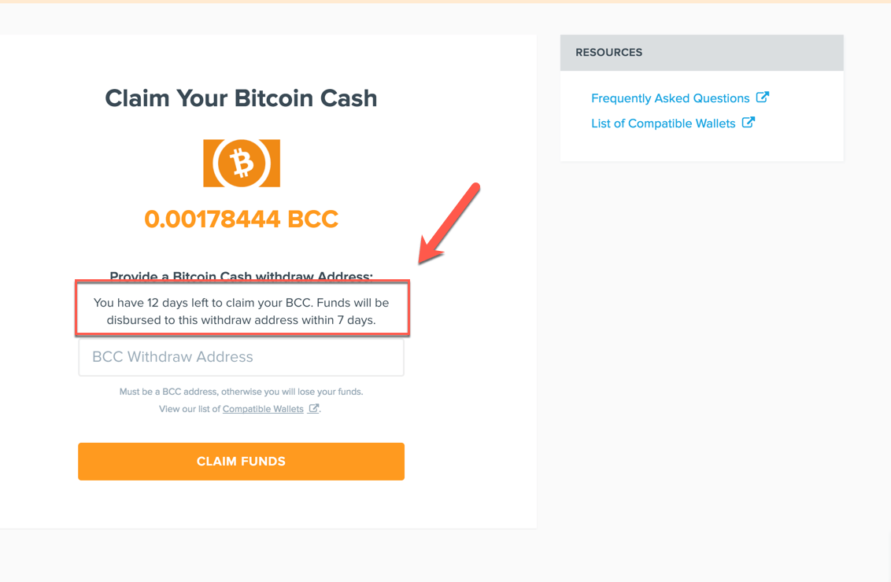The width and height of the screenshot is (891, 582).
Task: Select the Provide a Bitcoin Cash withdraw Address text
Action: coord(241,276)
